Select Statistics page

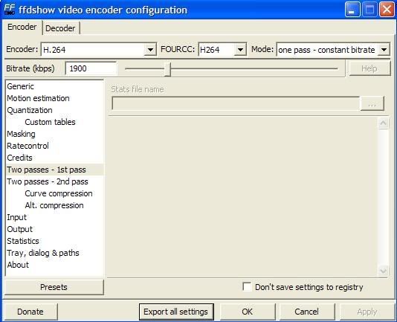(x=54, y=241)
